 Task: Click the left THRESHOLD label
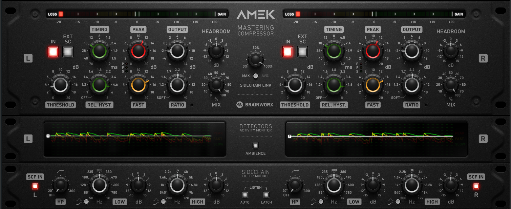[x=60, y=105]
